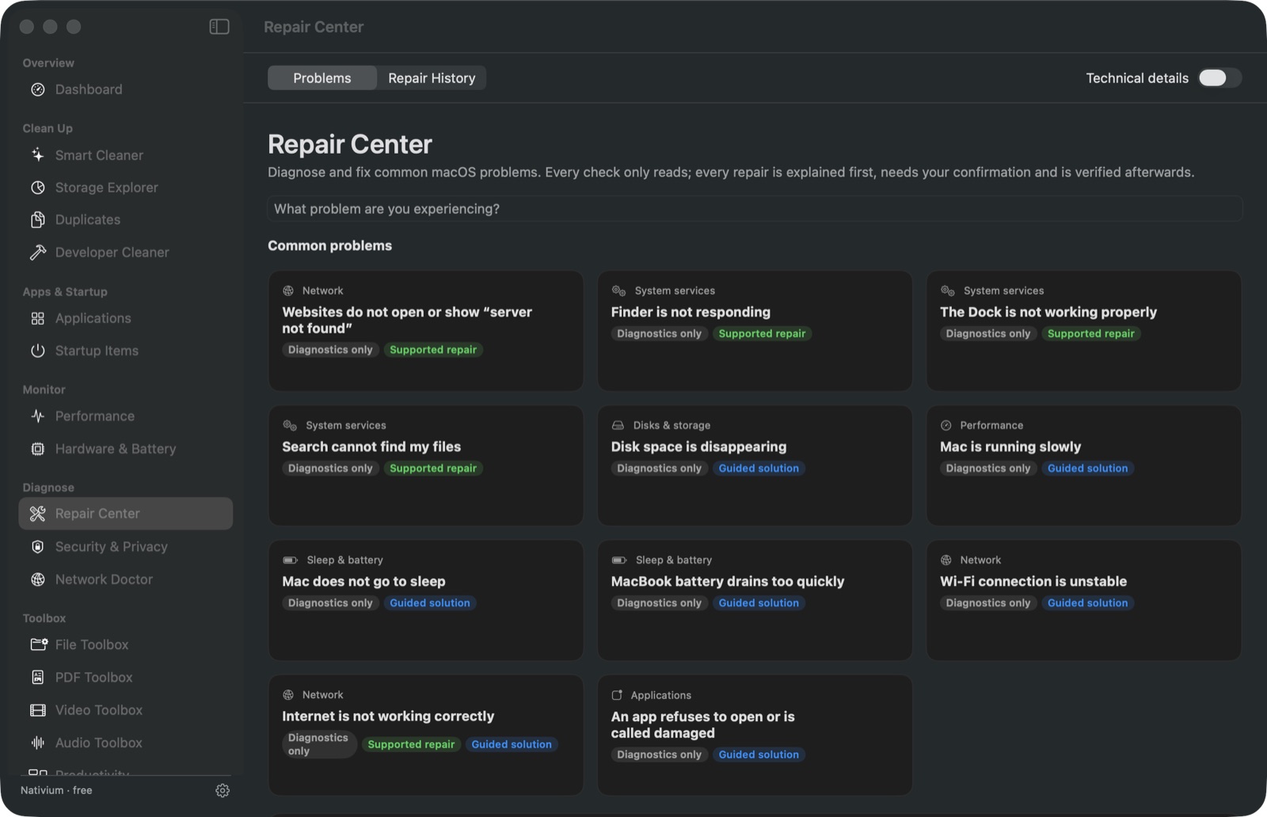This screenshot has width=1267, height=817.
Task: Click the Security & Privacy shield icon
Action: pos(37,546)
